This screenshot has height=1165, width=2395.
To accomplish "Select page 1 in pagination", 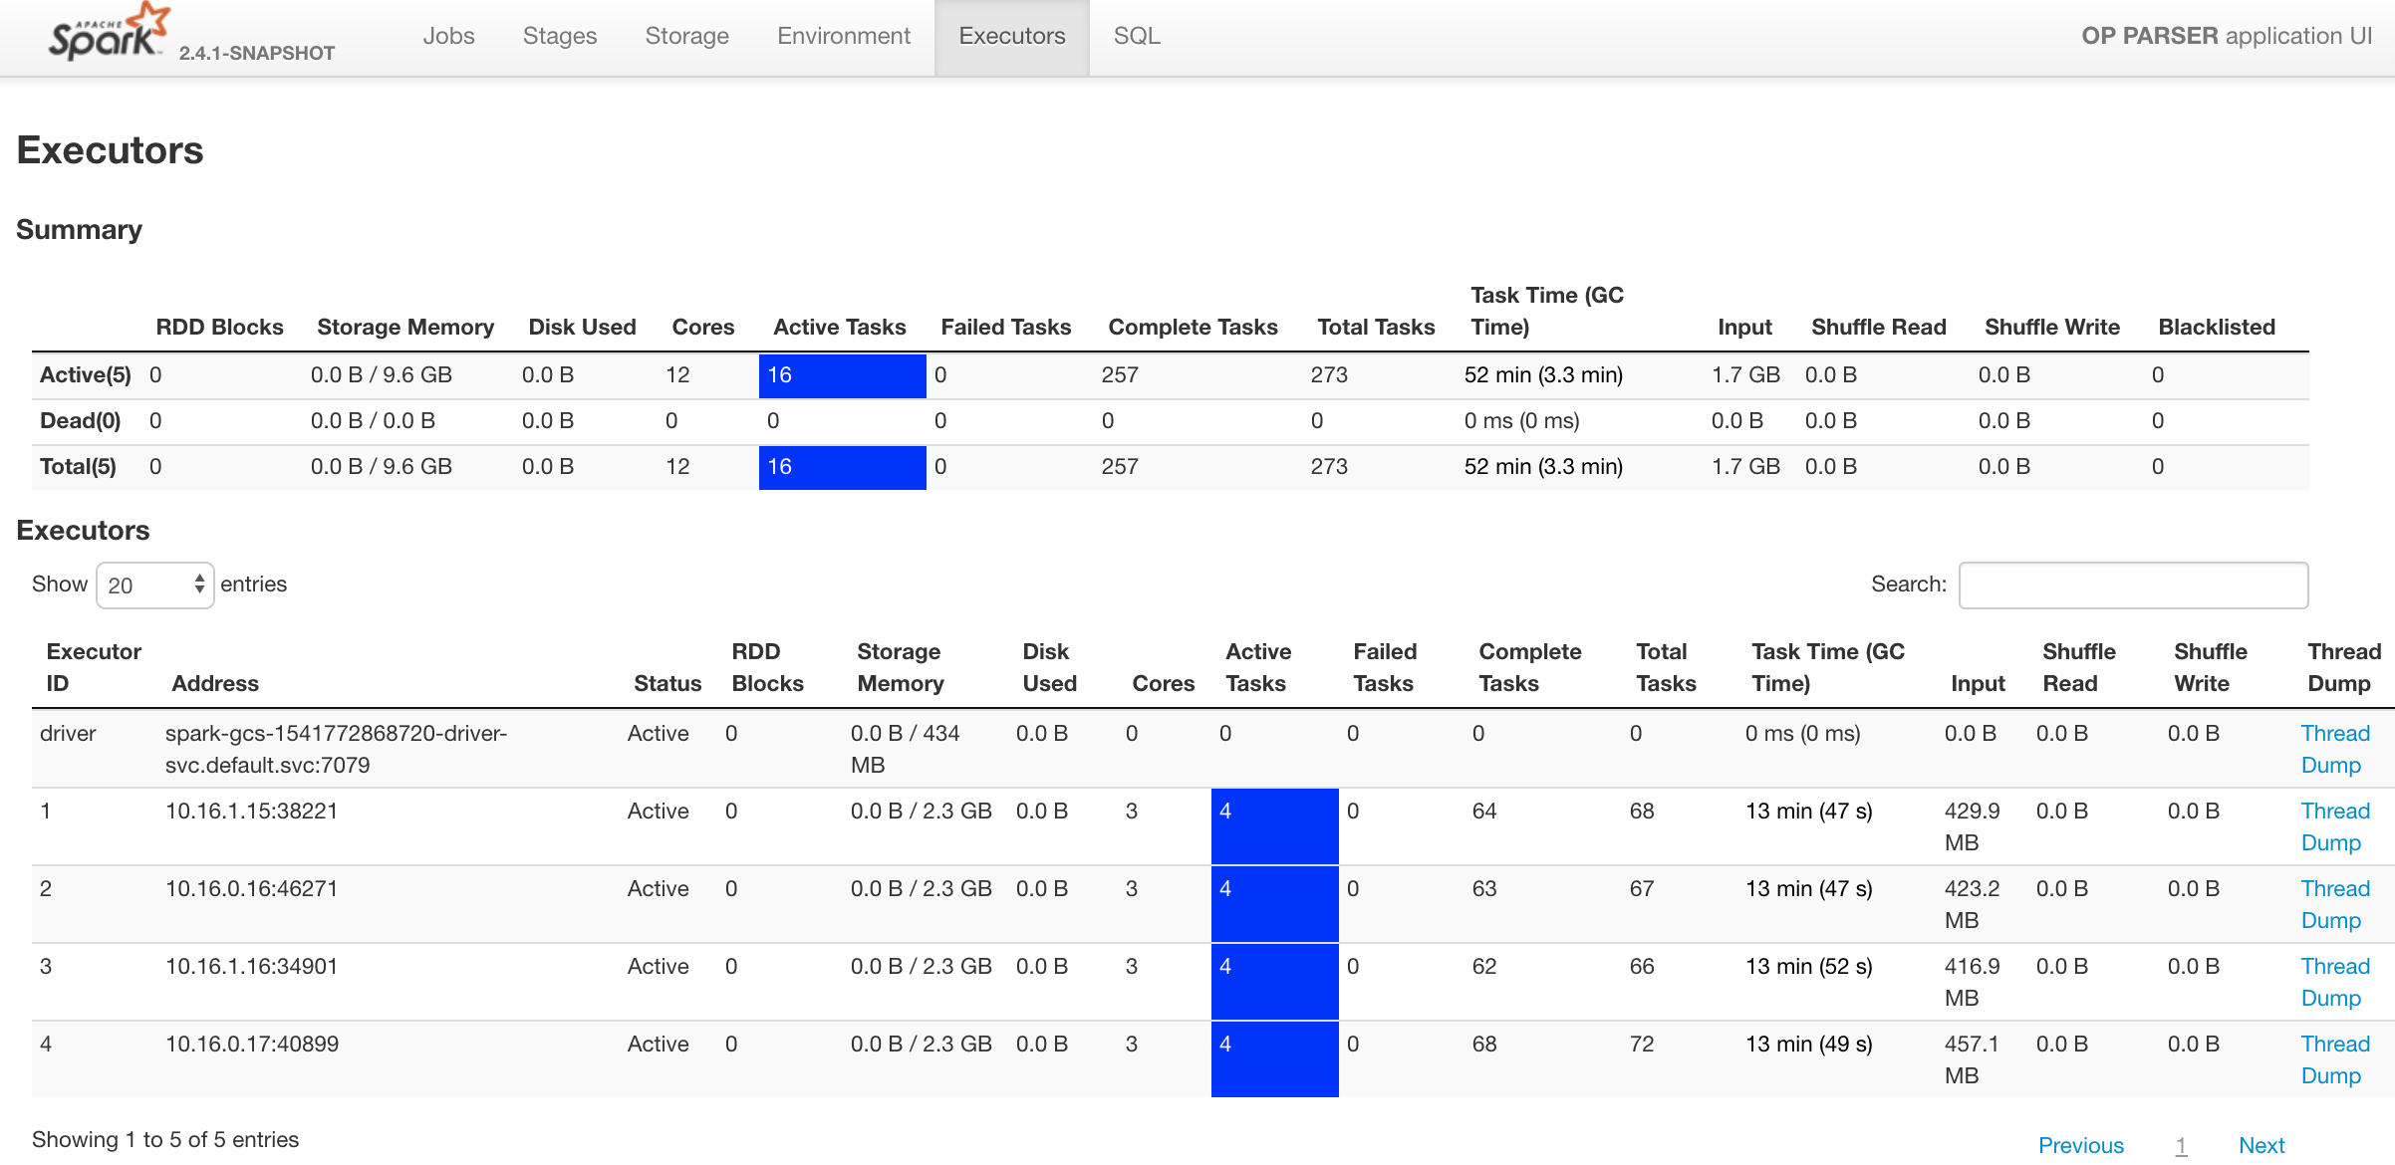I will pos(2181,1145).
